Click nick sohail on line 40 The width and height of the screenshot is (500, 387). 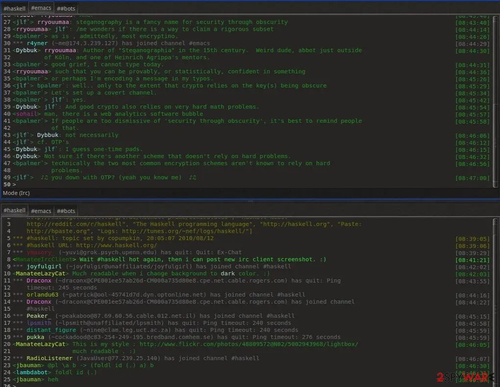pos(26,114)
